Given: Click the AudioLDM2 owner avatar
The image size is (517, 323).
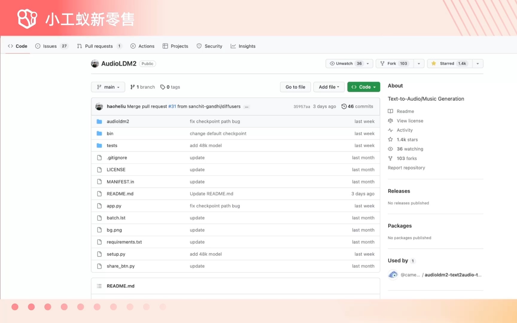Looking at the screenshot, I should pyautogui.click(x=95, y=63).
